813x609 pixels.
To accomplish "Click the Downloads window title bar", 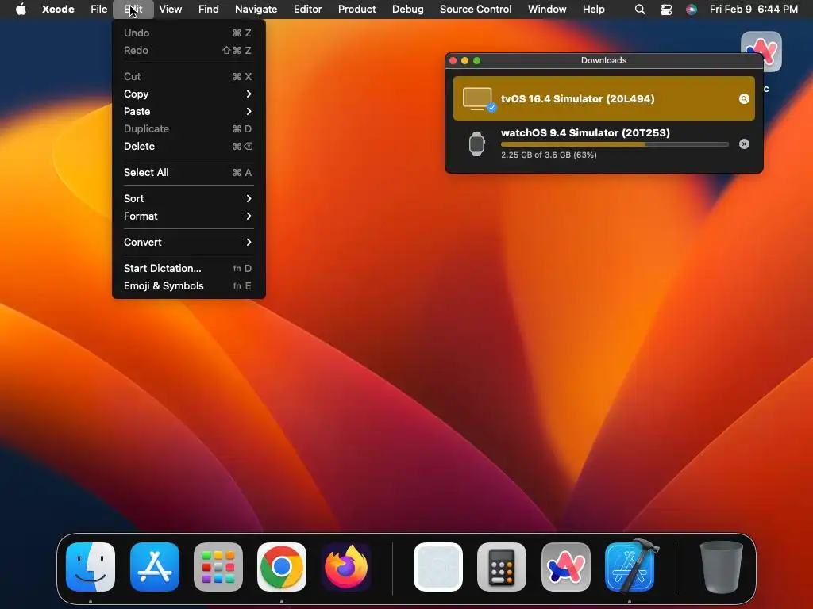I will click(604, 60).
